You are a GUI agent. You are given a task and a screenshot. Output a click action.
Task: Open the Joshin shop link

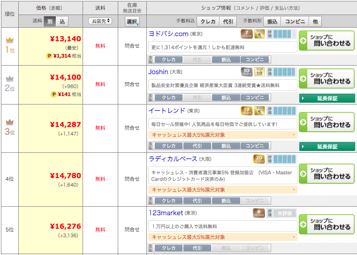coord(158,72)
